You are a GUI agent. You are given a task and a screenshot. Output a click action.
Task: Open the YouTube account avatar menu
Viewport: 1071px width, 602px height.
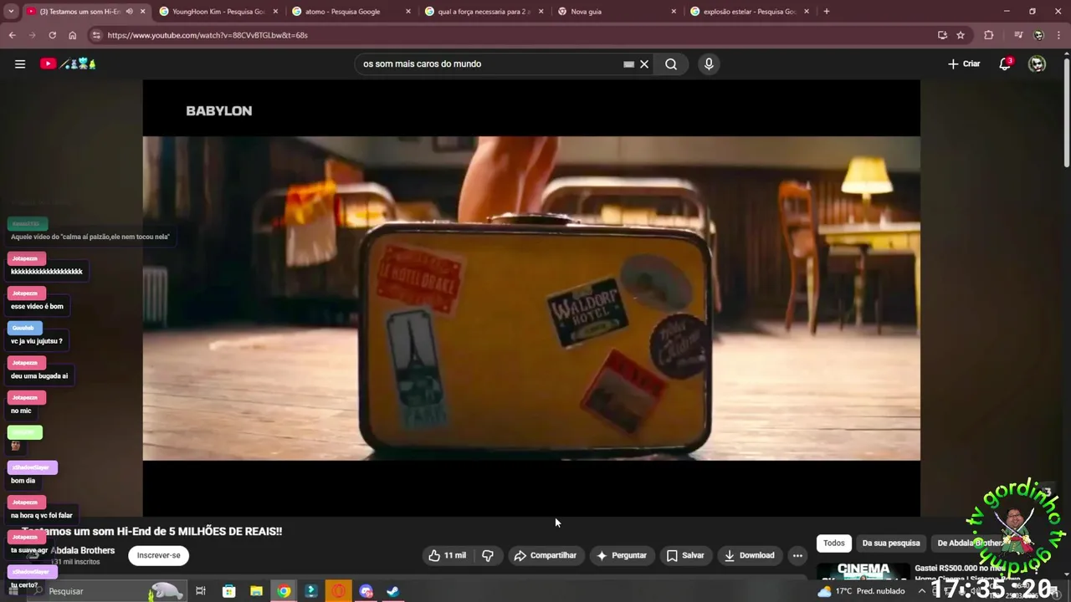point(1037,64)
